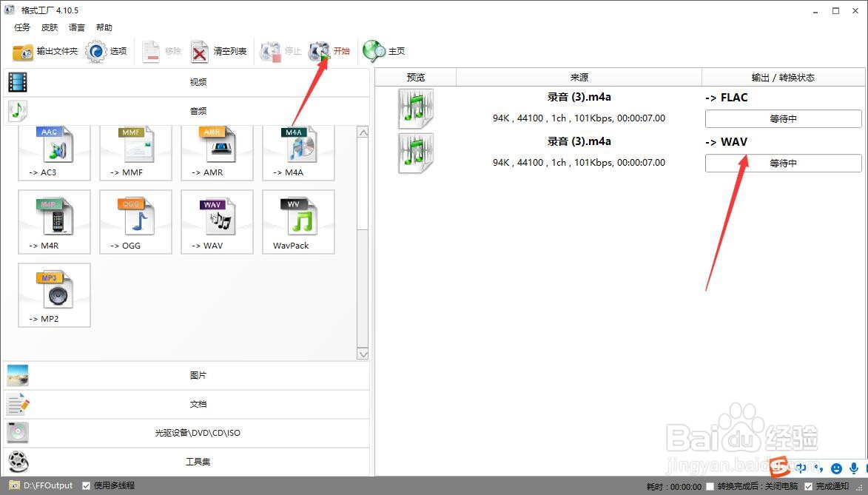Start conversion with the 开始 button
Viewport: 868px width, 495px height.
(x=329, y=52)
